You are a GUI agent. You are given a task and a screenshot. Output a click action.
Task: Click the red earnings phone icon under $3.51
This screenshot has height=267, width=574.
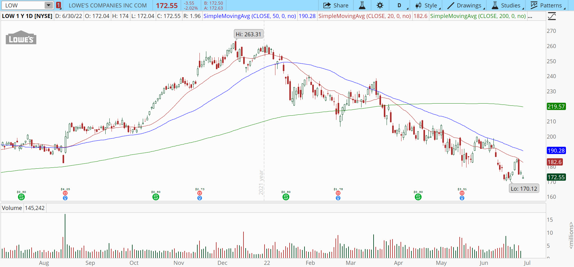tap(462, 193)
